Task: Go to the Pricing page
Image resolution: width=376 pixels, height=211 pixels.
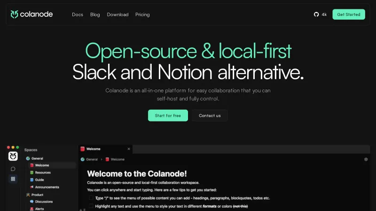Action: 142,15
